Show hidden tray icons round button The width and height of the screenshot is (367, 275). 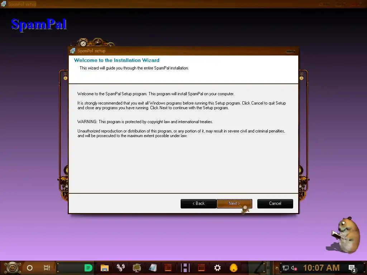tap(277, 268)
